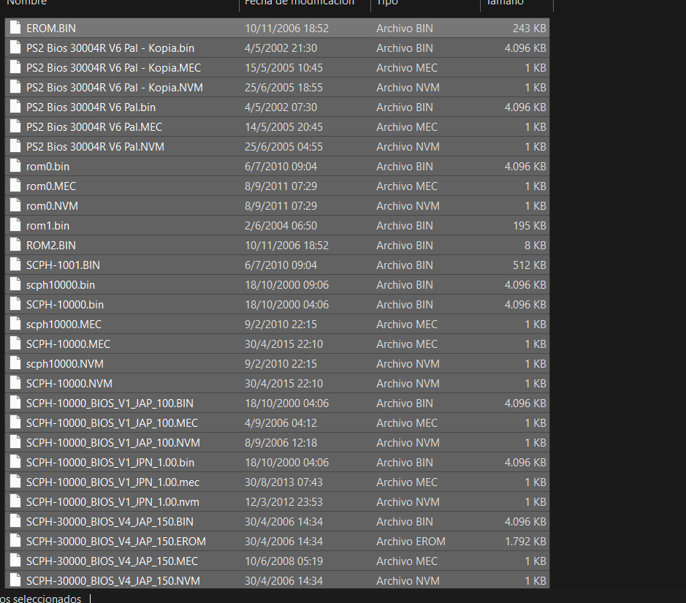Click the 1.792 KB size value
686x603 pixels.
525,542
